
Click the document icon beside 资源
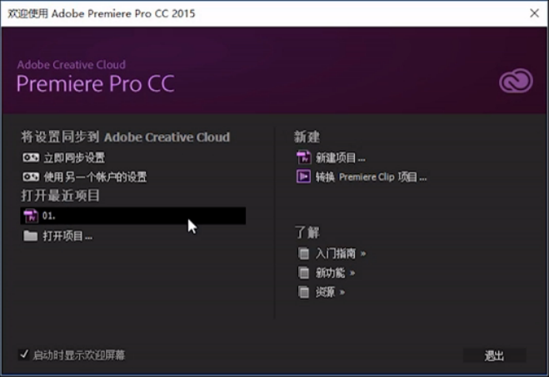303,292
